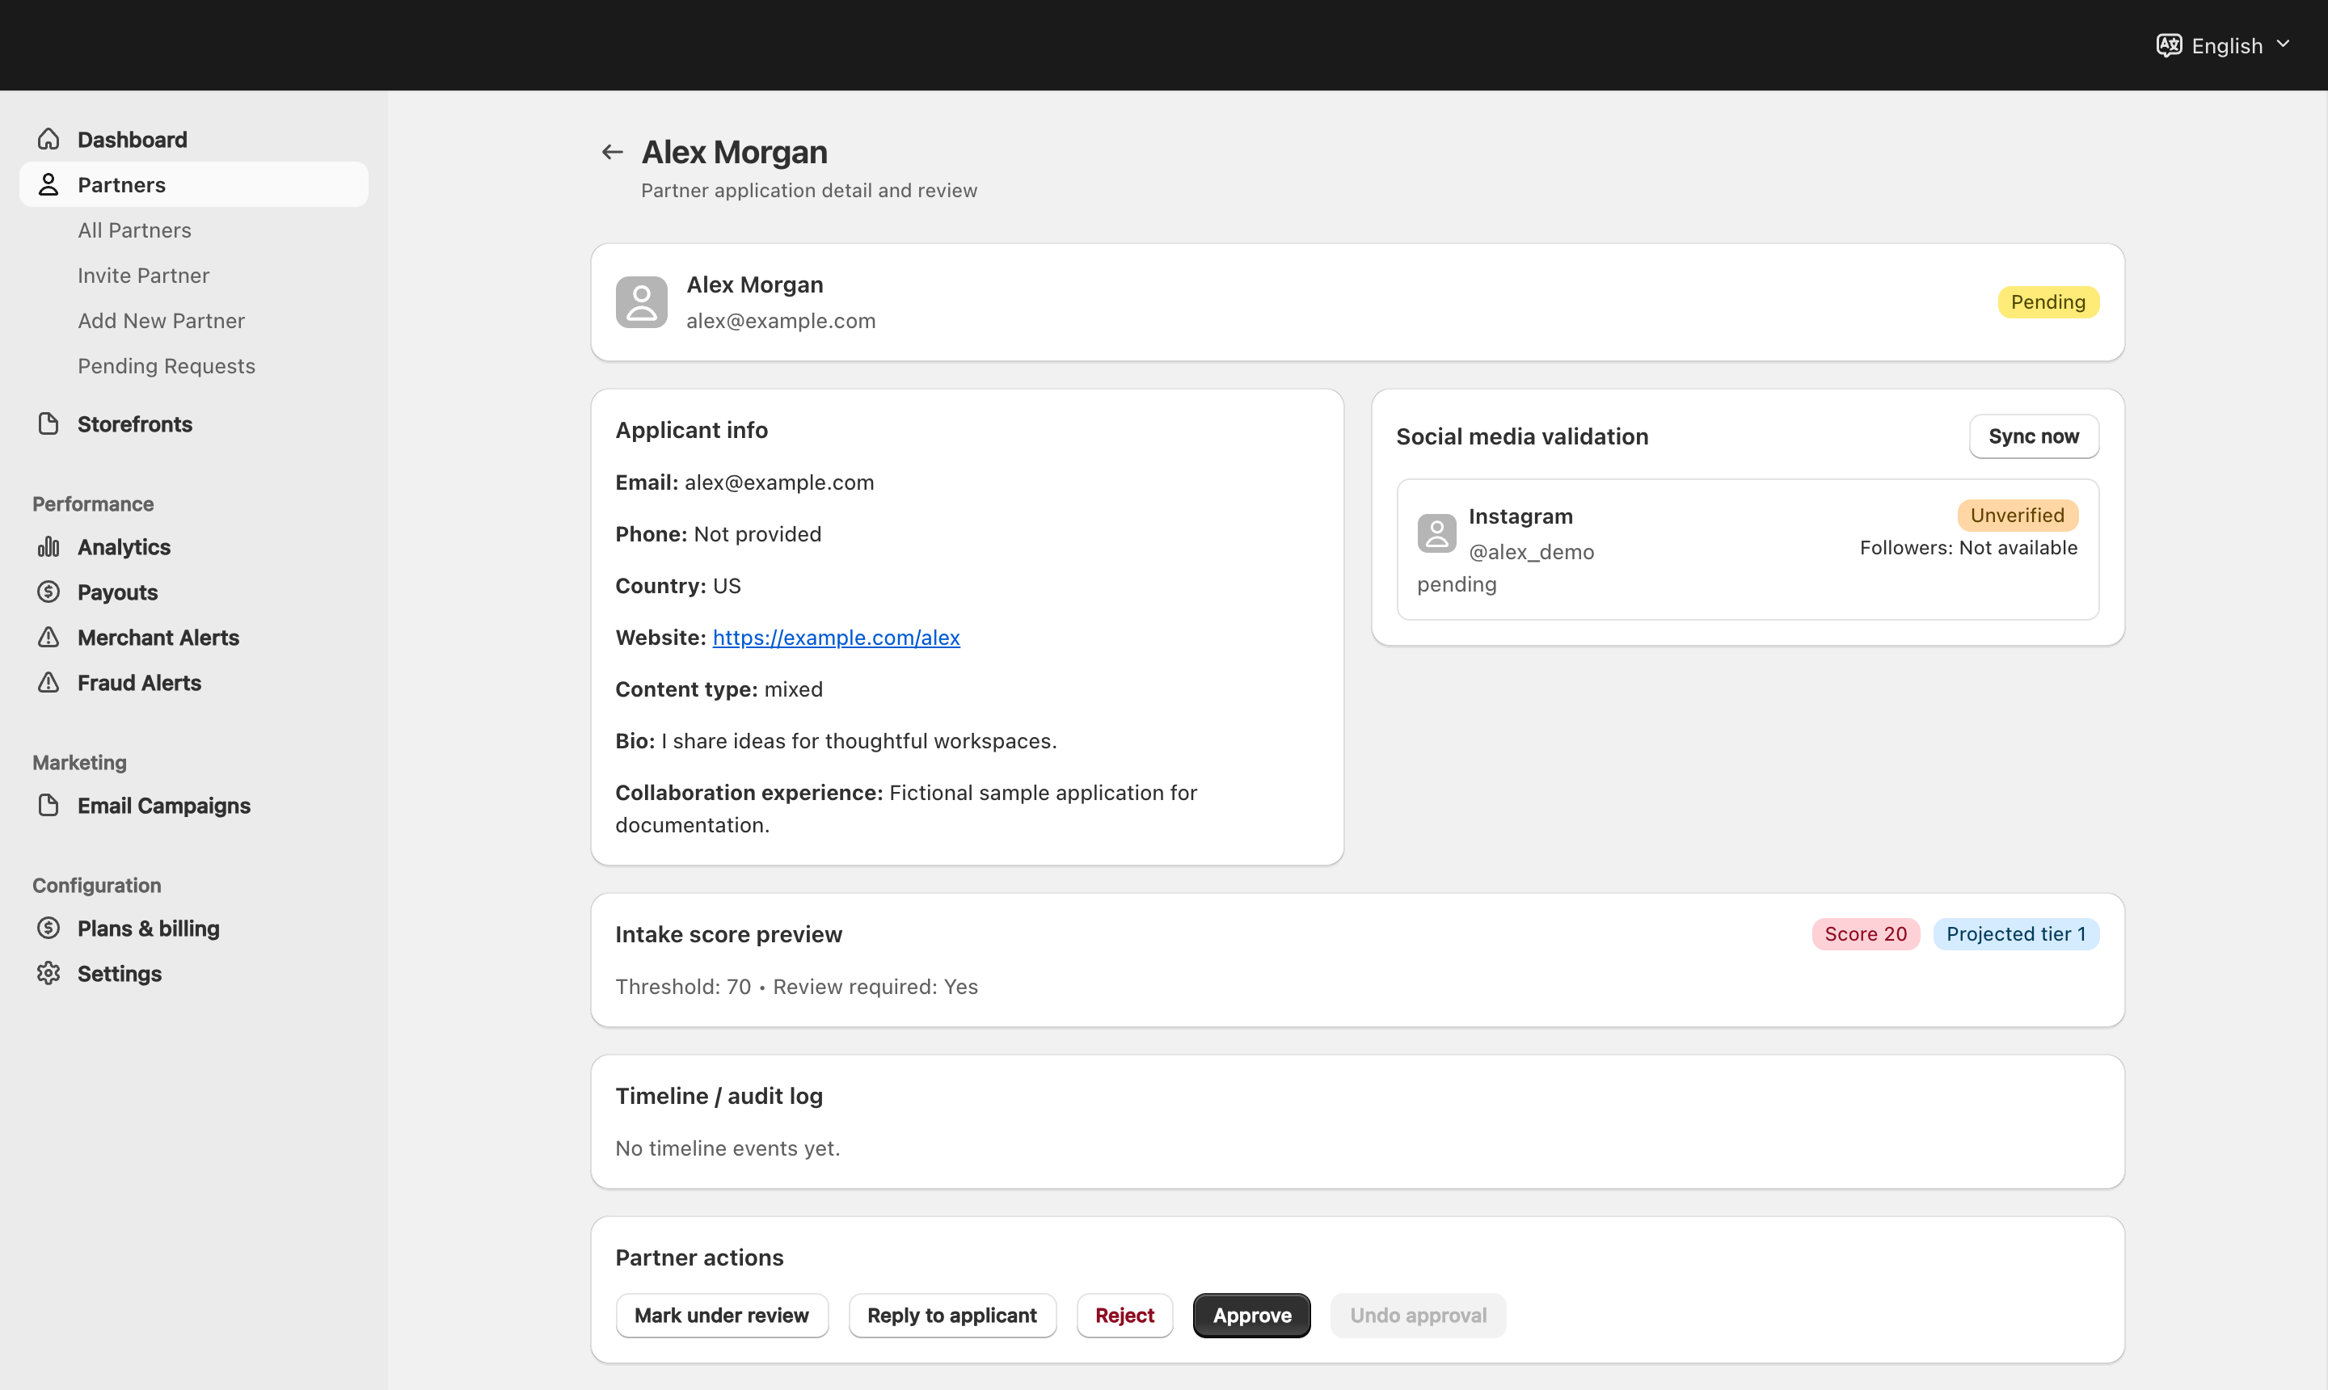Click Reply to applicant
2328x1390 pixels.
[x=951, y=1315]
